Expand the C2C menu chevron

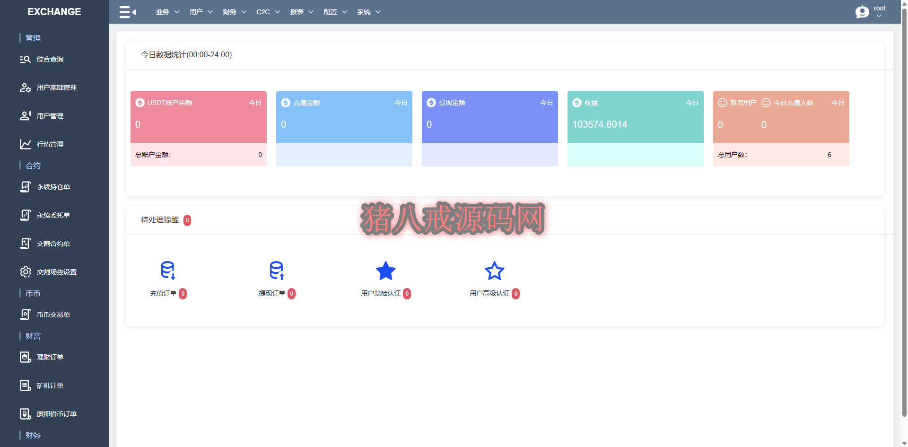[x=278, y=12]
